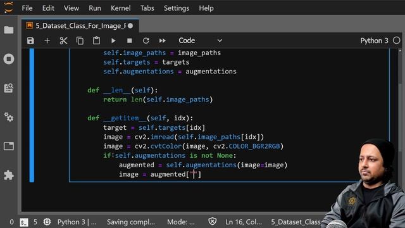Click the status bar terminals count icon
This screenshot has width=405, height=228.
tap(24, 222)
